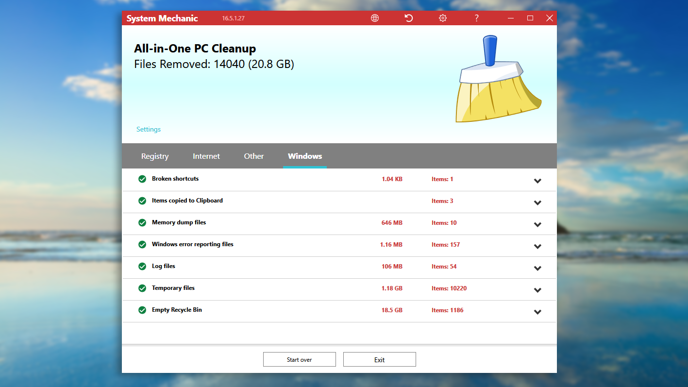Click 'Items: 54' count text
The image size is (688, 387).
444,267
